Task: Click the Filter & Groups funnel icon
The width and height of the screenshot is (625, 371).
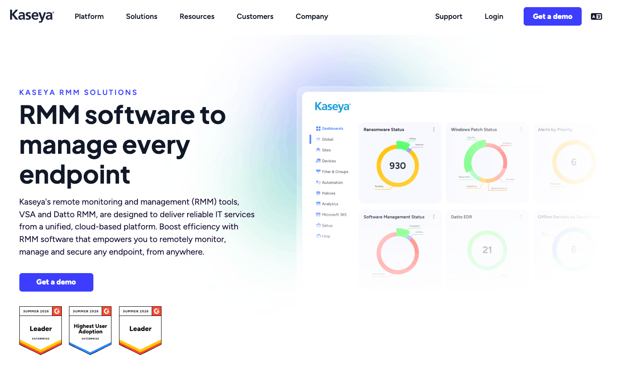Action: click(318, 171)
